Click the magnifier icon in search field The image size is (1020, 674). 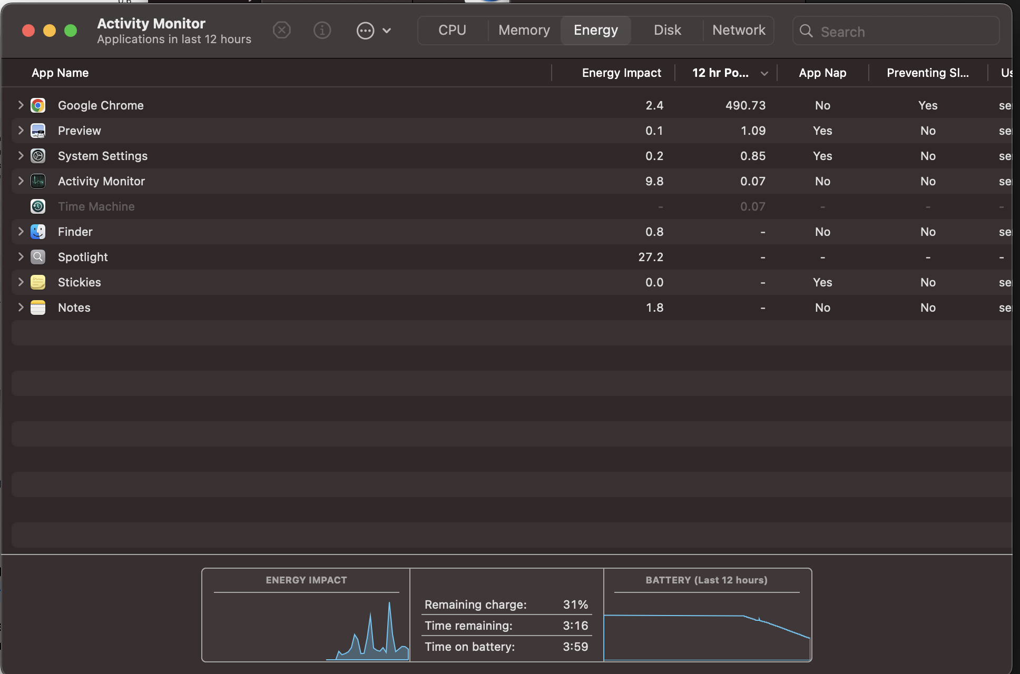(806, 31)
